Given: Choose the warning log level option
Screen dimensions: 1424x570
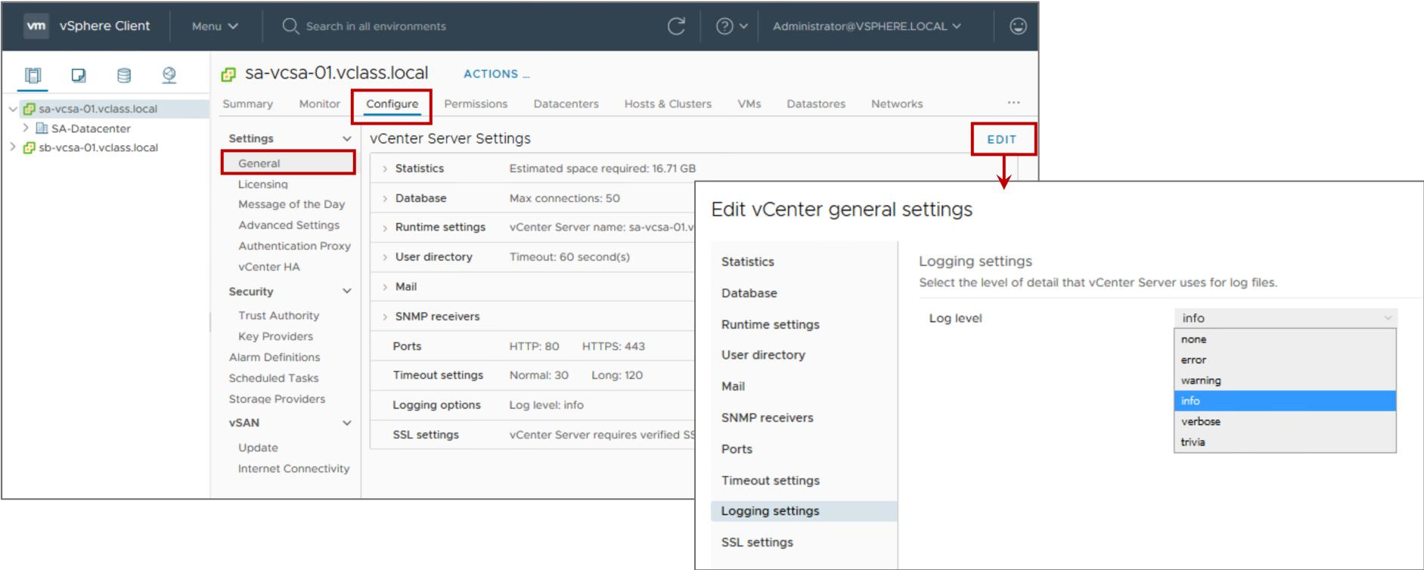Looking at the screenshot, I should (1284, 380).
